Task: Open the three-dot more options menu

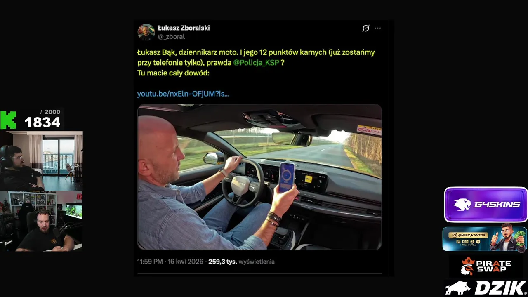Action: 377,28
